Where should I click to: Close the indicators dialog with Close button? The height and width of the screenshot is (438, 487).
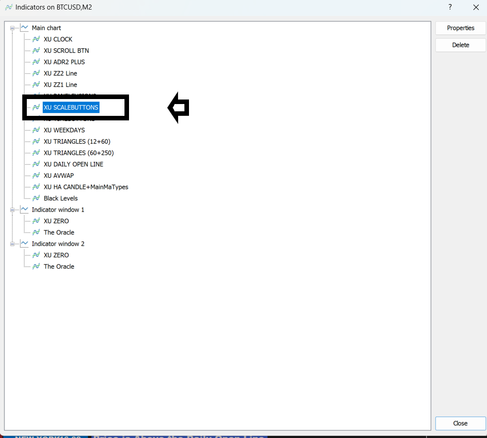point(460,423)
